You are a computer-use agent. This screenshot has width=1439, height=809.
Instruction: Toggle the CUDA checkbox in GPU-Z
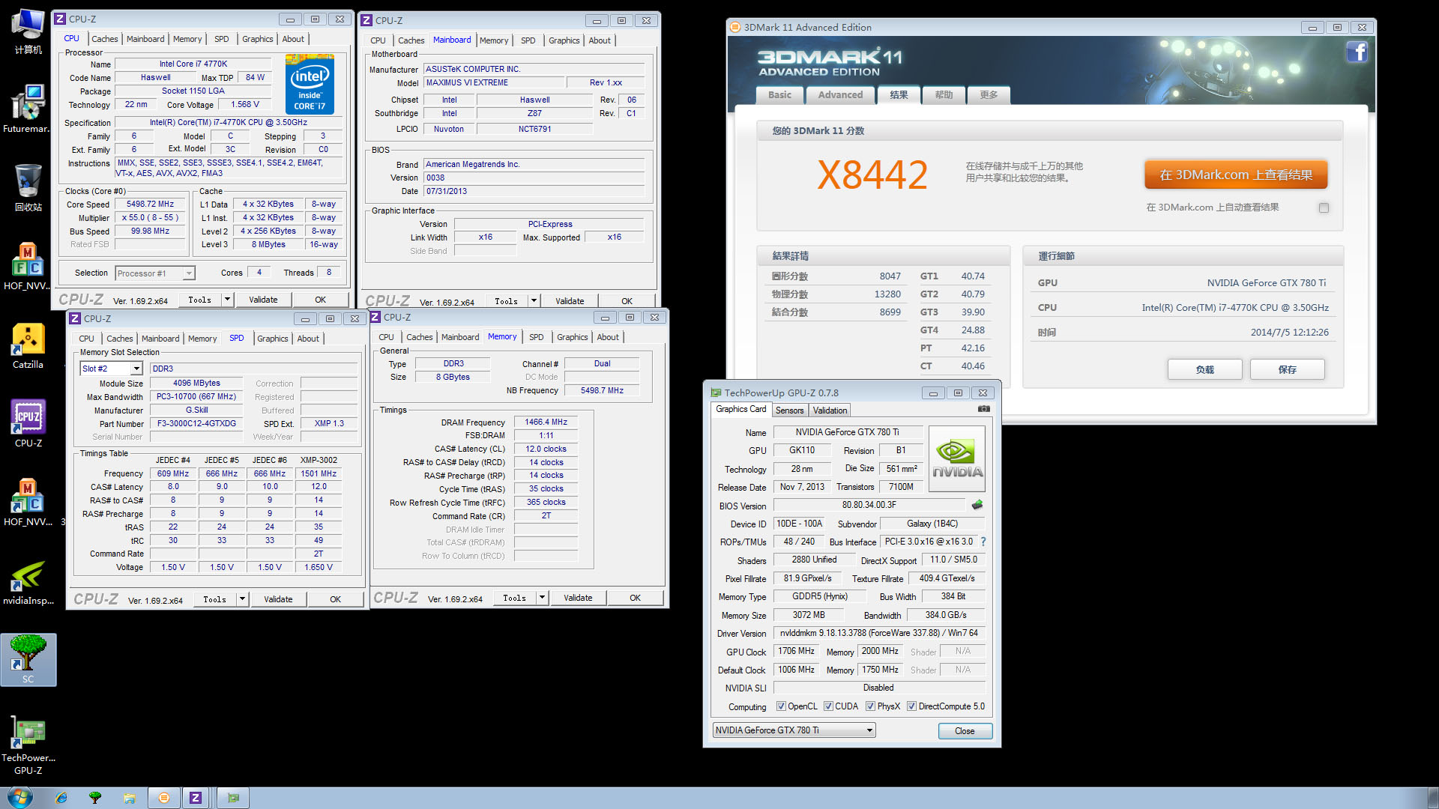828,706
